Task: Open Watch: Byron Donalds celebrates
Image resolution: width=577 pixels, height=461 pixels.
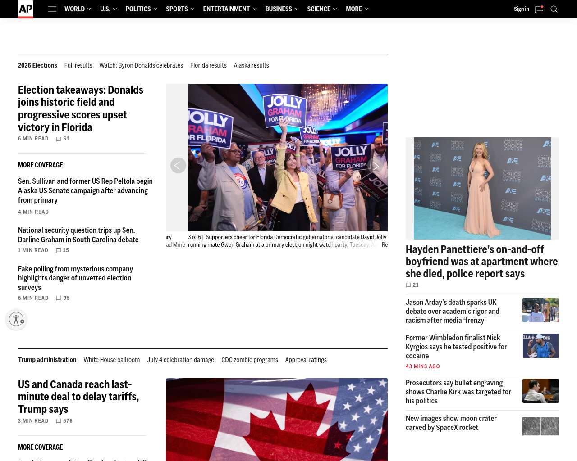Action: [x=141, y=65]
